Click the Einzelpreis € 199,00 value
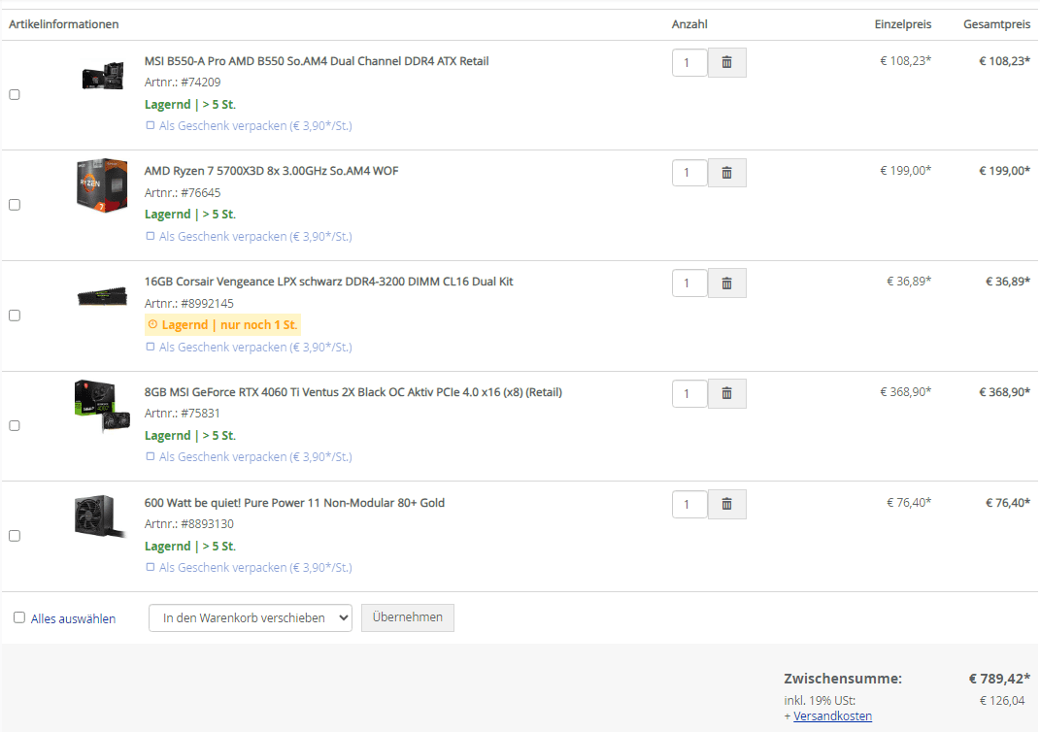The image size is (1040, 732). click(905, 171)
